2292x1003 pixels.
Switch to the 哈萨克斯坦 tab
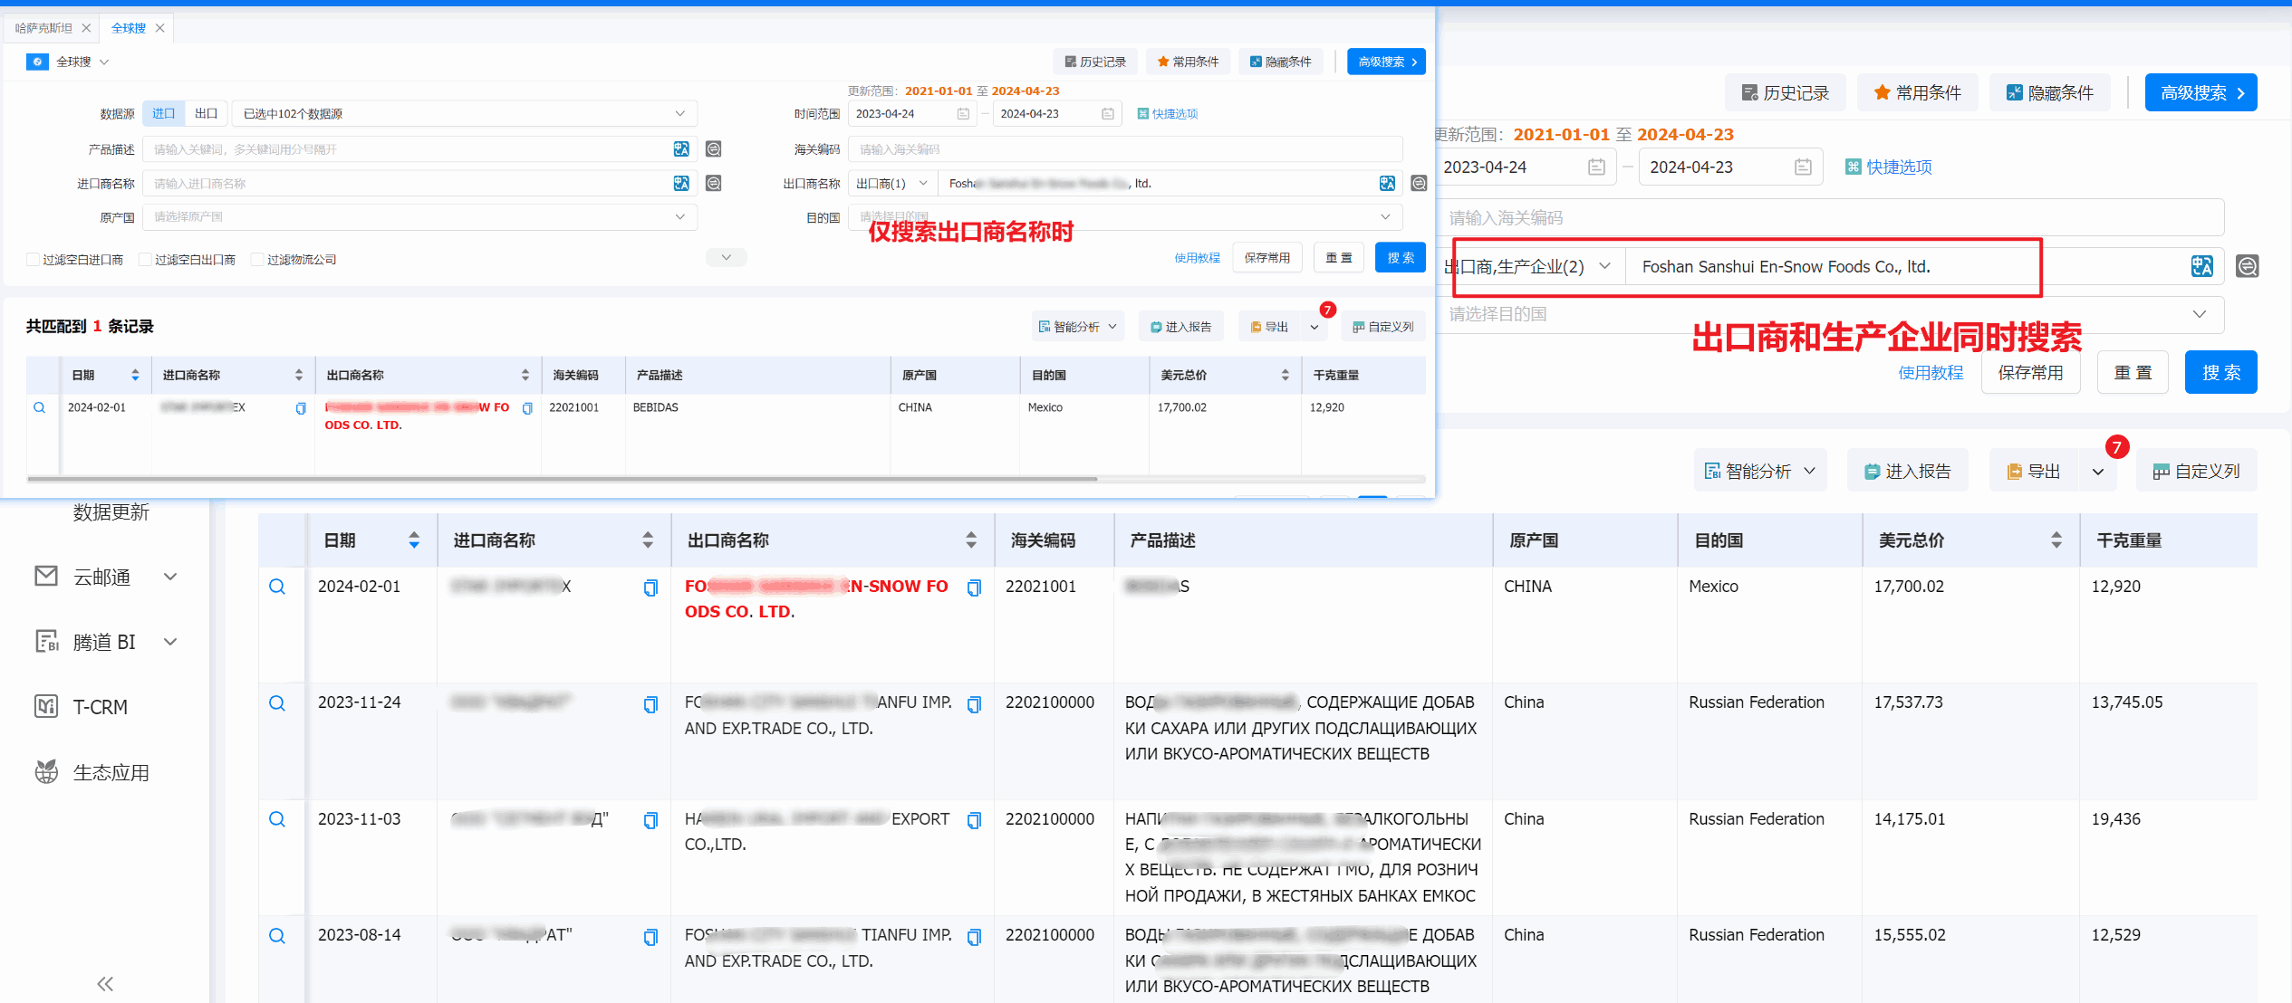click(43, 27)
